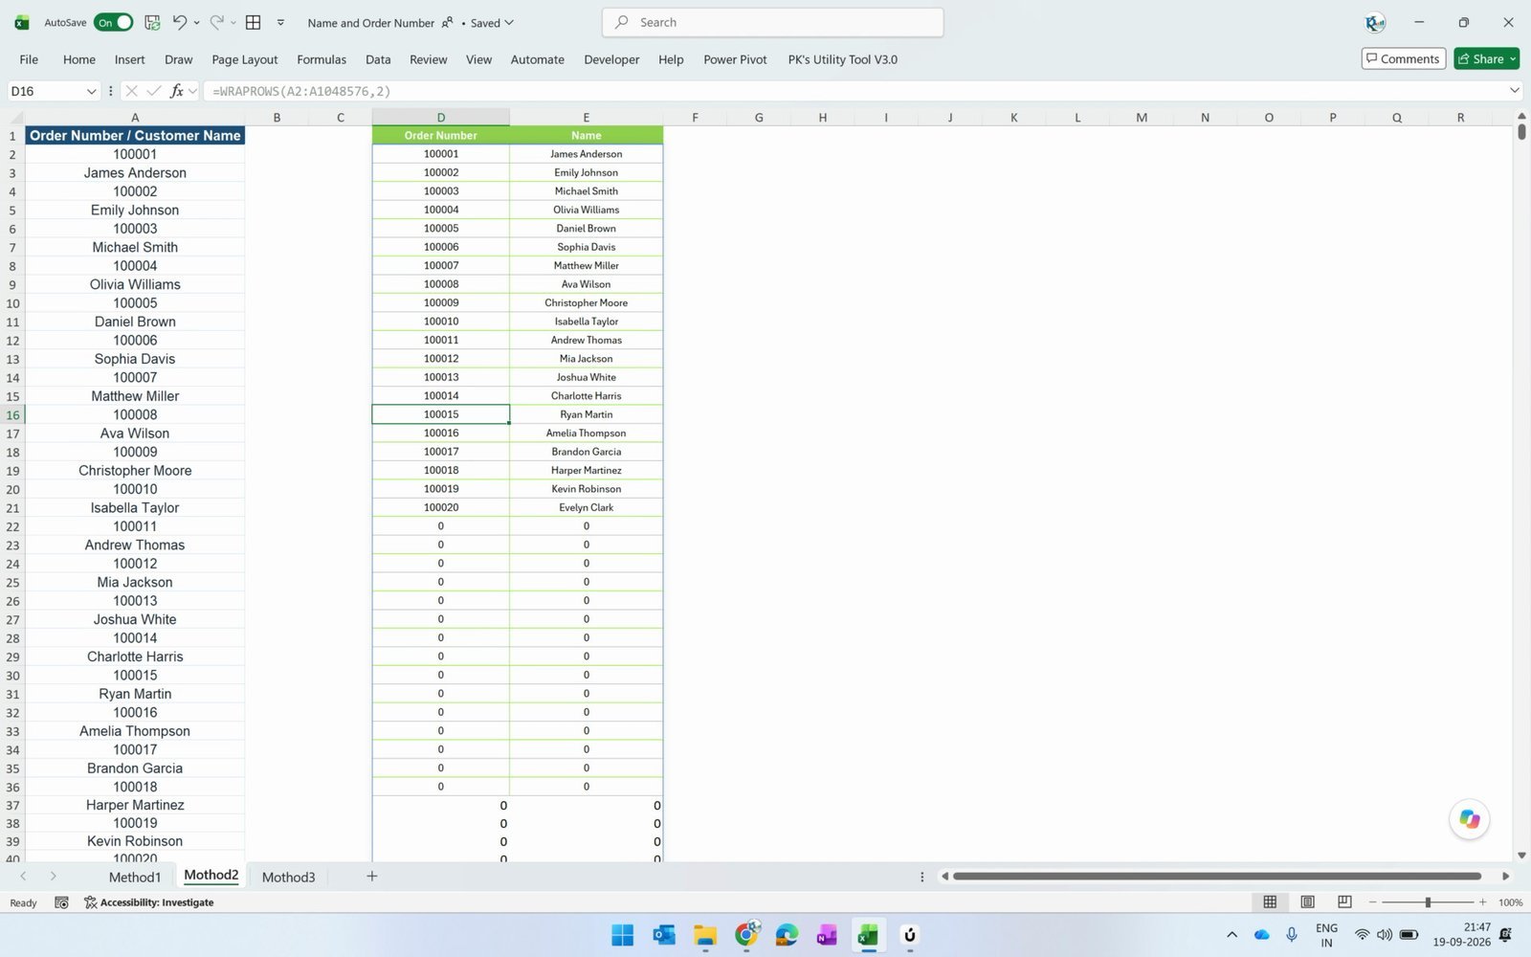Click the vertical scroll down arrow

(x=1521, y=856)
